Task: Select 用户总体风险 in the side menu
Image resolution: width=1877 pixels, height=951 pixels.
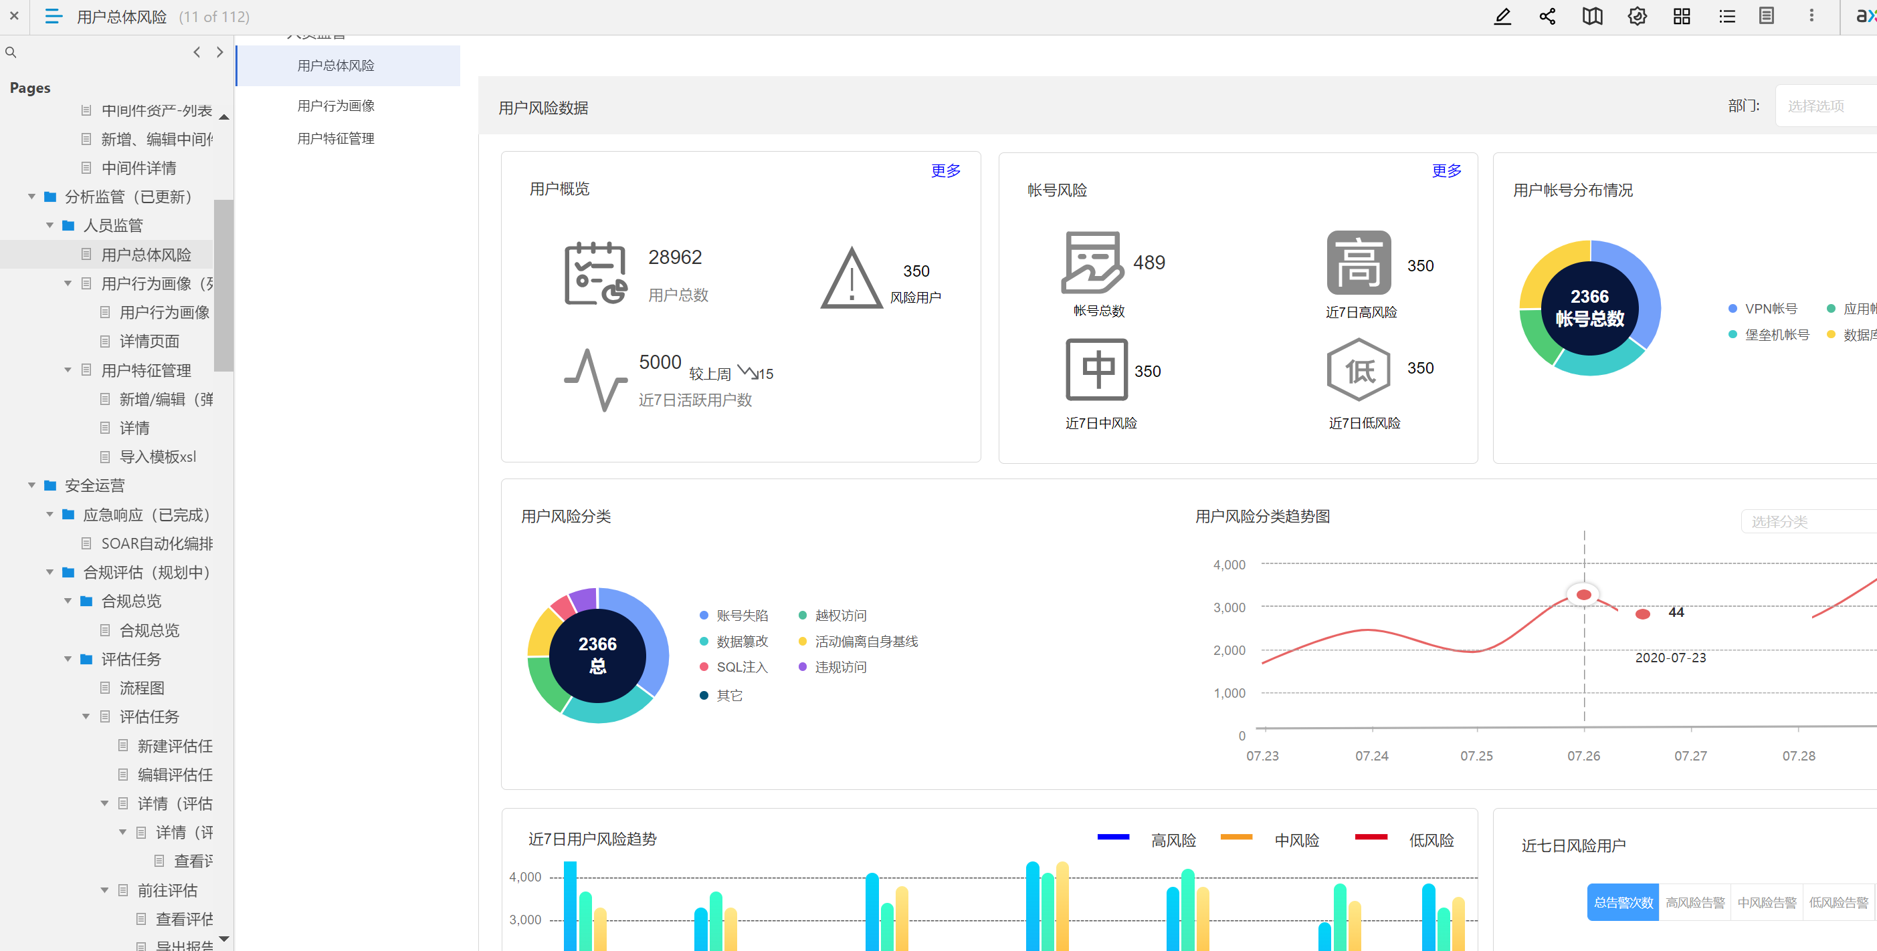Action: [349, 65]
